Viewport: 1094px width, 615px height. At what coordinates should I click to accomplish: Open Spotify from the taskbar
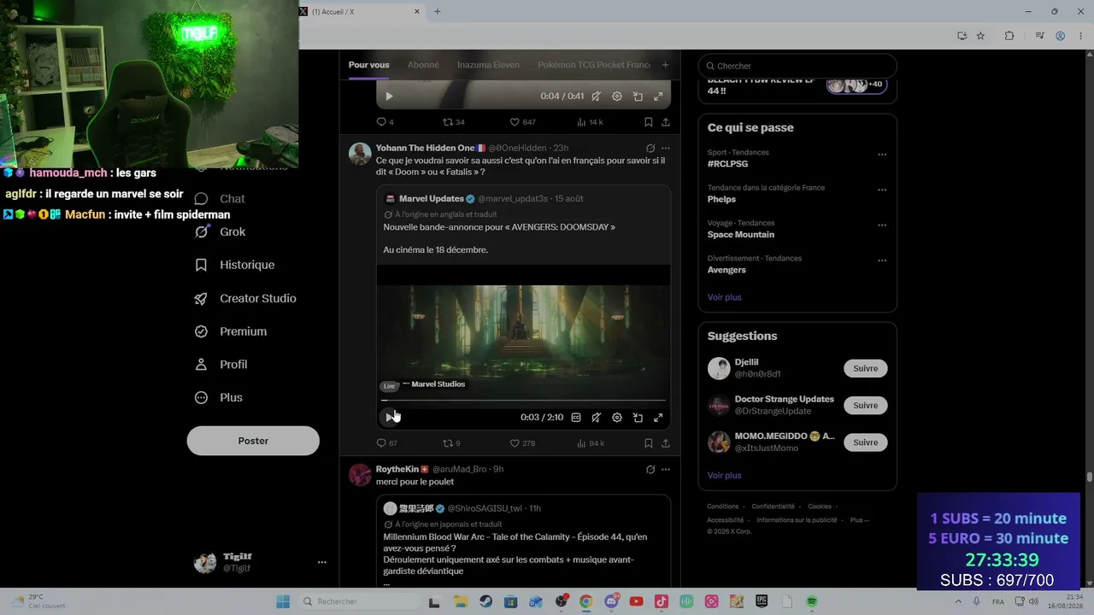coord(812,601)
